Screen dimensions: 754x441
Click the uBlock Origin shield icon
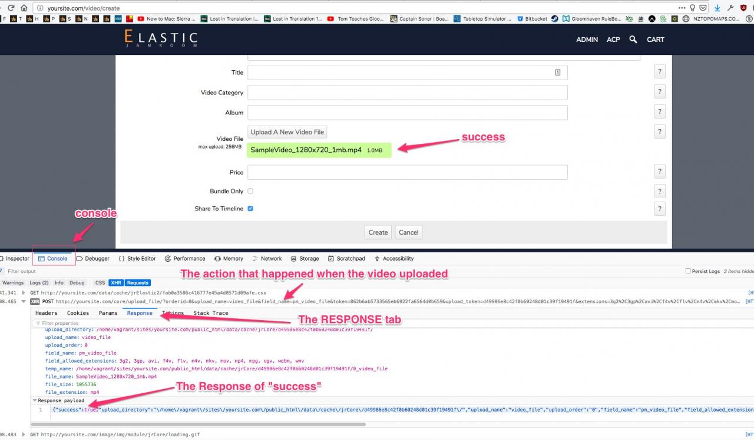pos(743,8)
